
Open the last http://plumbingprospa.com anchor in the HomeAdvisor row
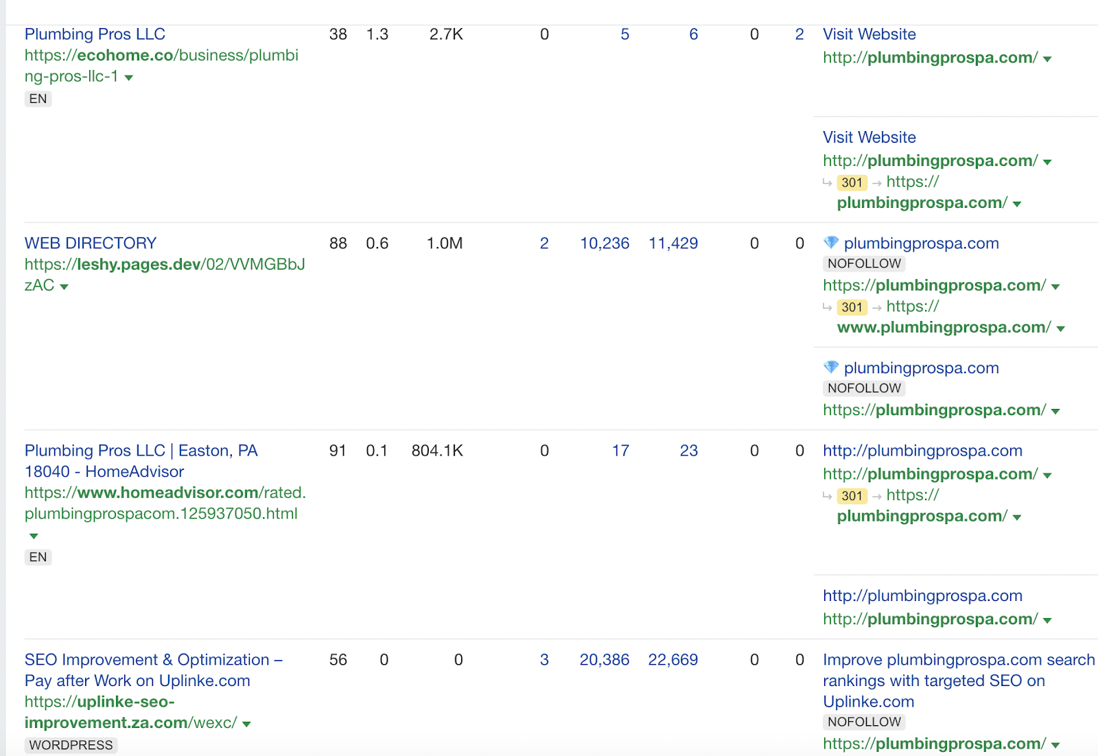(922, 596)
